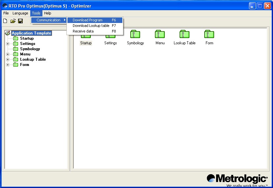Open the File menu

6,13
